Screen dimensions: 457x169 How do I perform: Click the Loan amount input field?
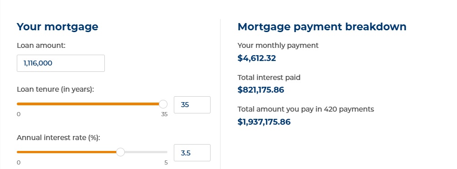[61, 63]
